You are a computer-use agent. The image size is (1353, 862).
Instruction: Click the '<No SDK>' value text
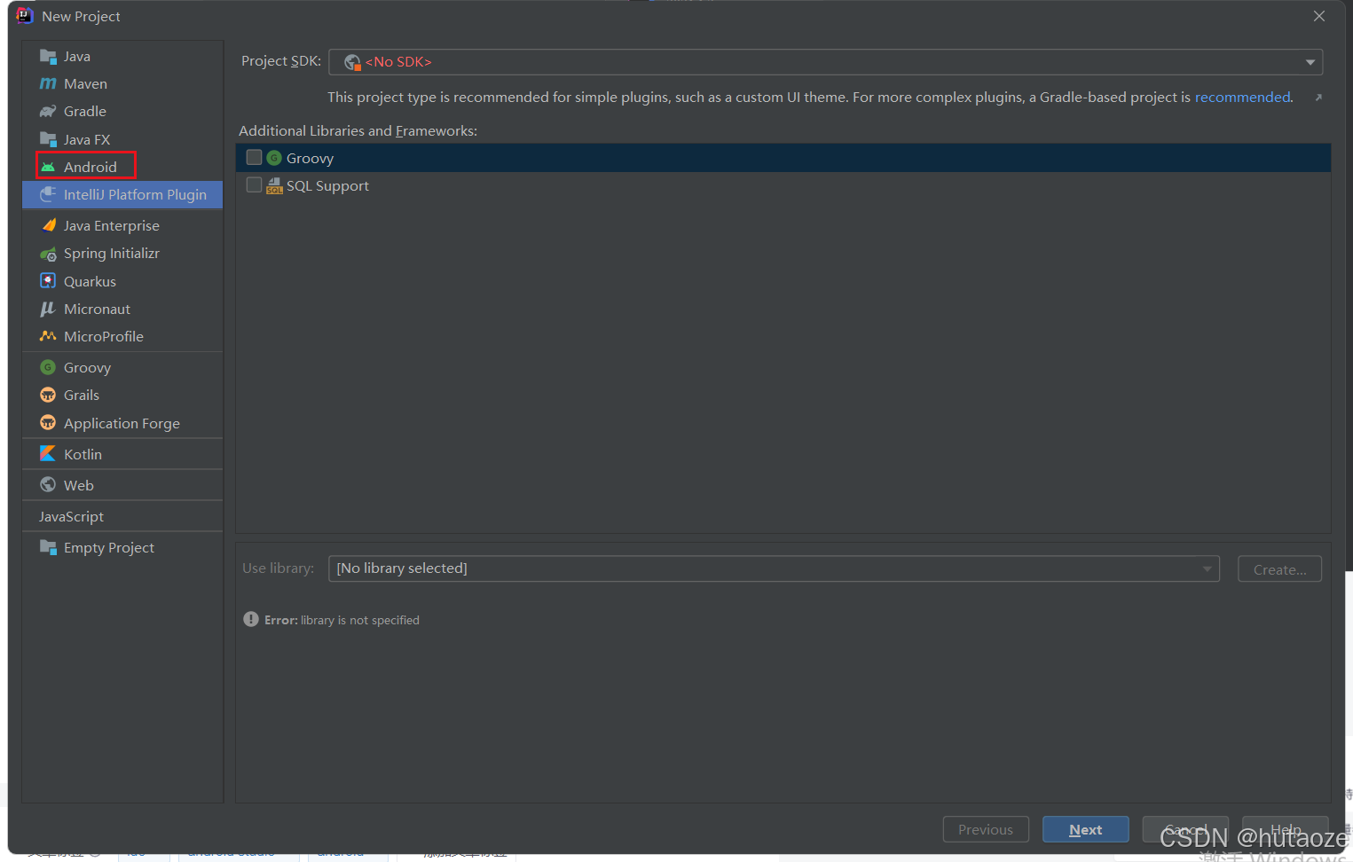[398, 62]
